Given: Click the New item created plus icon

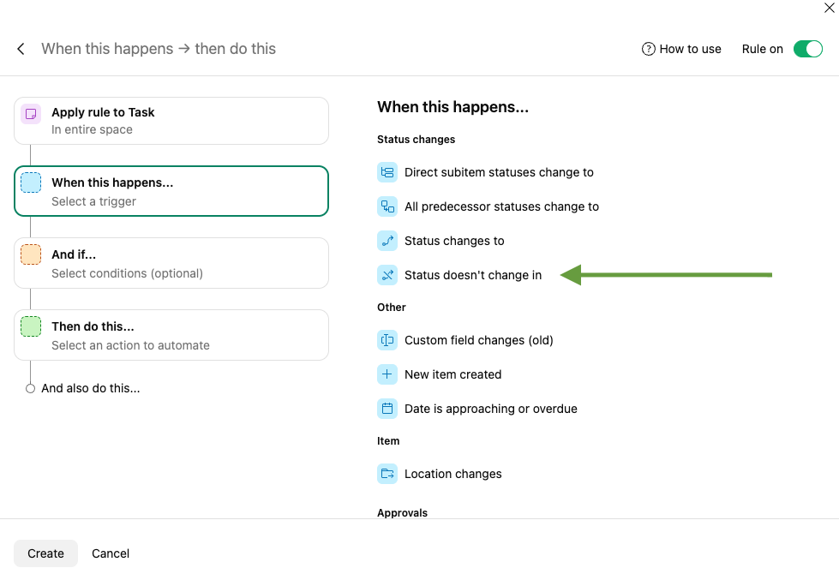Looking at the screenshot, I should 387,374.
